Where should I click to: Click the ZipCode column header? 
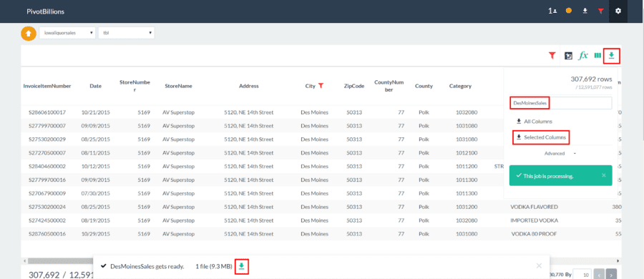coord(354,86)
